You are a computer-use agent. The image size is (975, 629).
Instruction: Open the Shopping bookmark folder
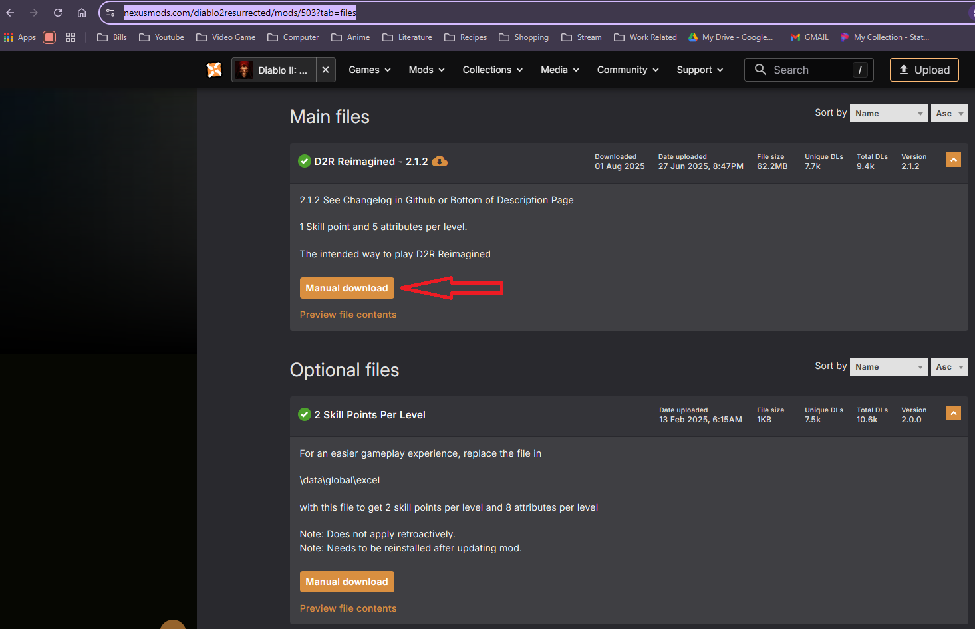click(524, 37)
